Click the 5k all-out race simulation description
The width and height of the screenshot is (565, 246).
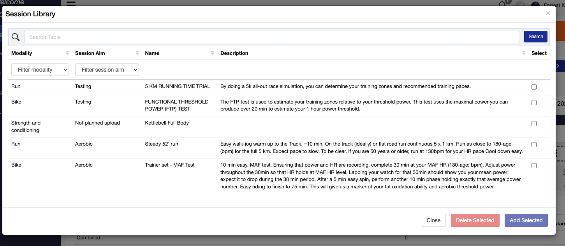(345, 86)
